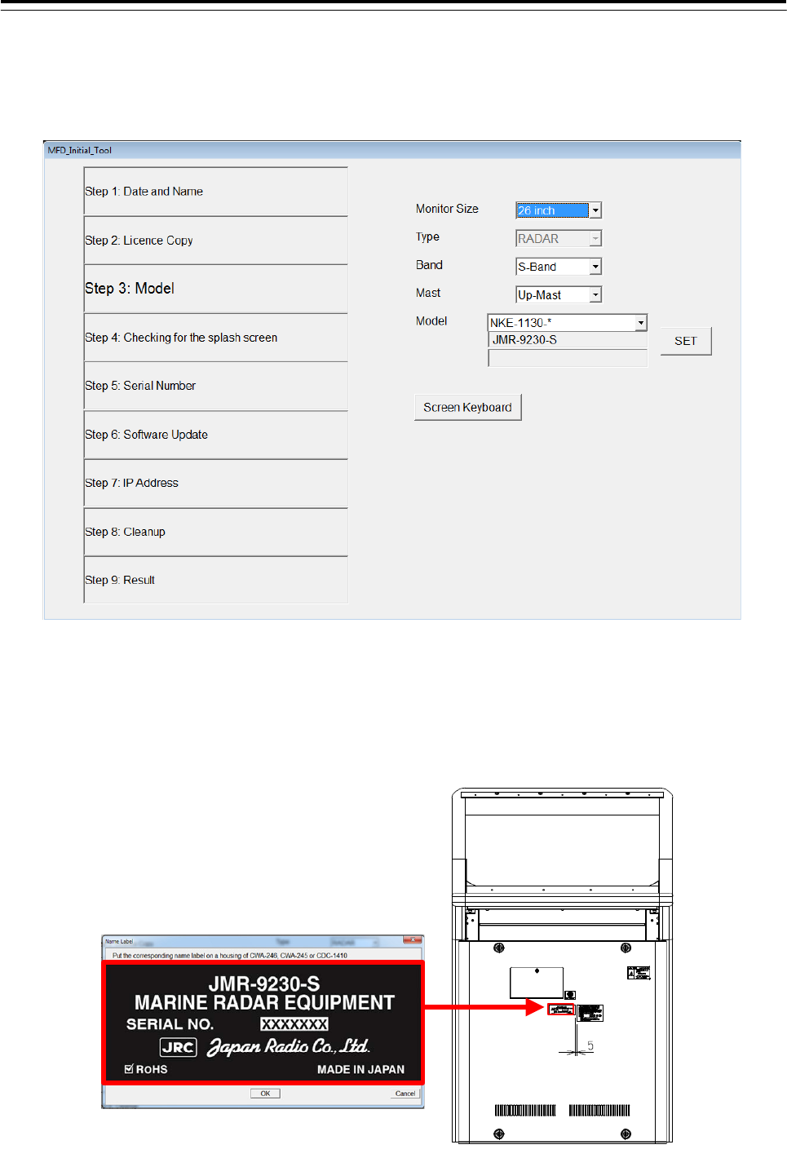Open the Monitor Size dropdown

[559, 210]
